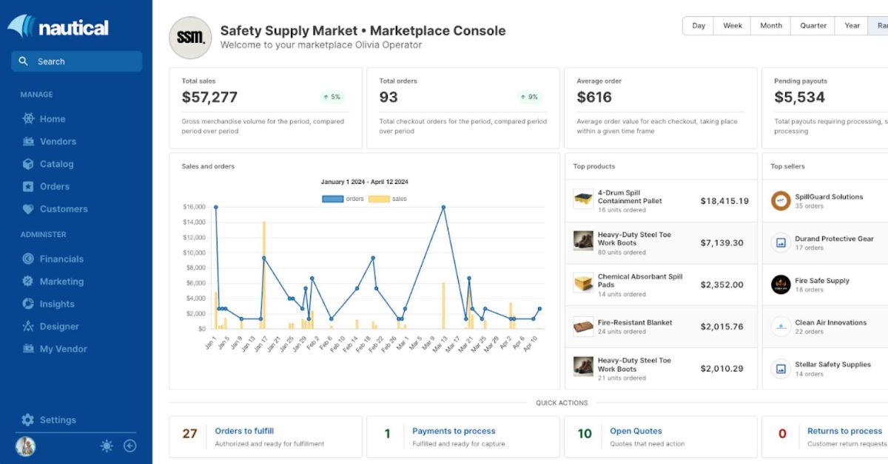Select the Quarter period tab
The height and width of the screenshot is (464, 888).
(812, 25)
